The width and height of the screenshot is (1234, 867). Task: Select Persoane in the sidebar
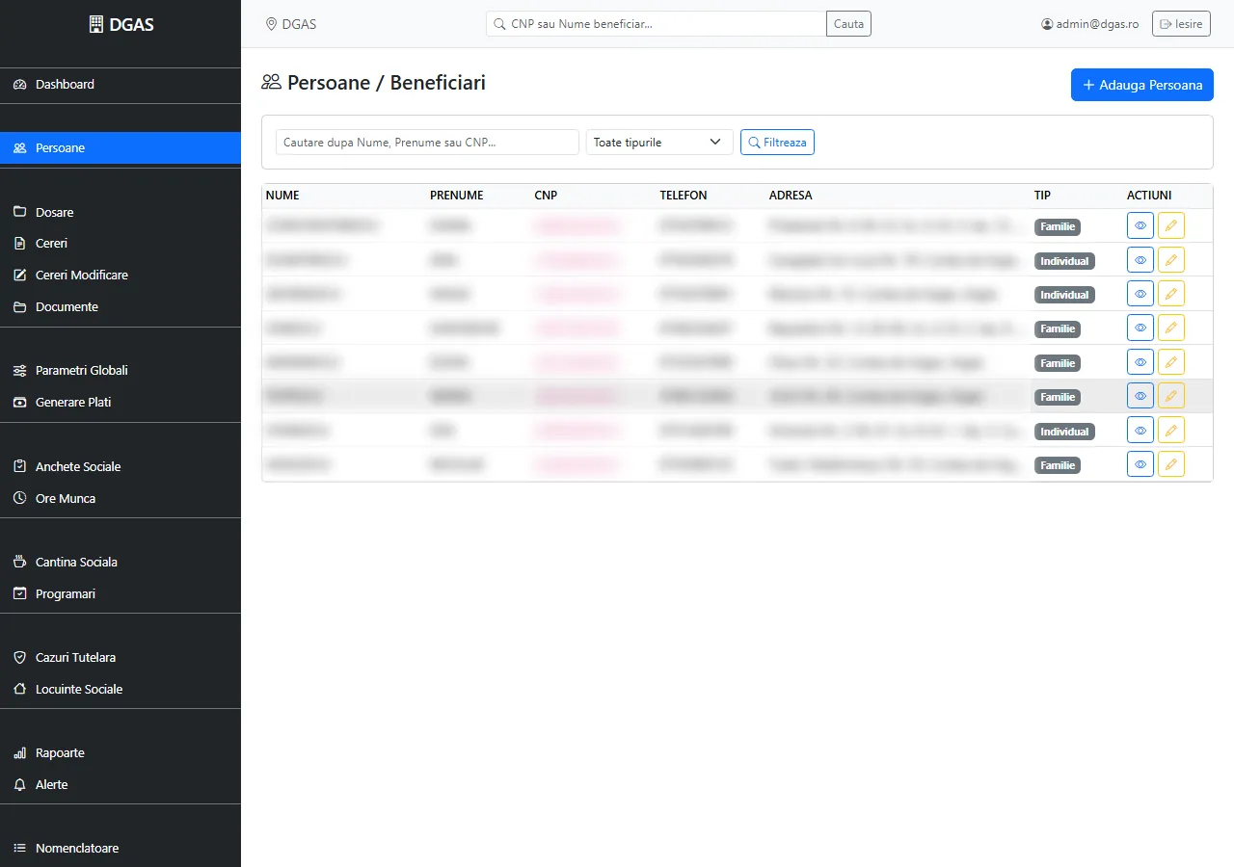pos(121,147)
